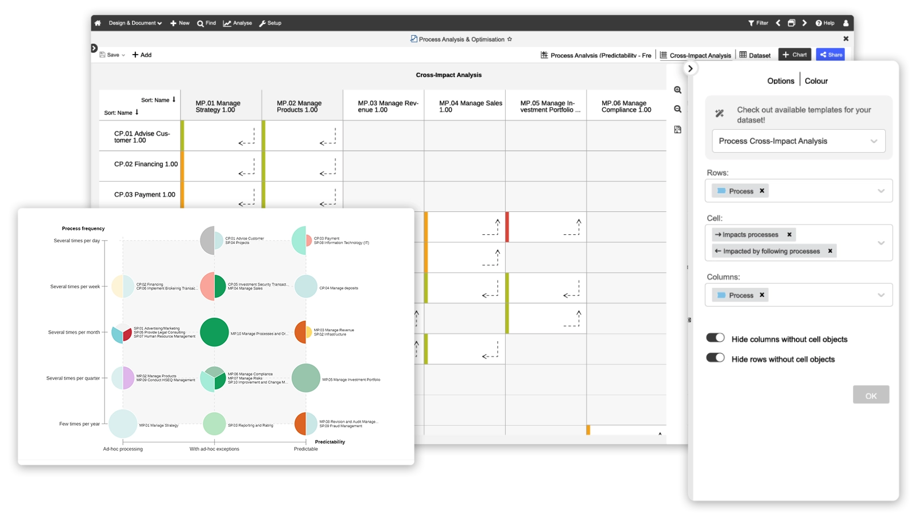This screenshot has width=919, height=517.
Task: Switch to the Colour tab
Action: click(x=816, y=81)
